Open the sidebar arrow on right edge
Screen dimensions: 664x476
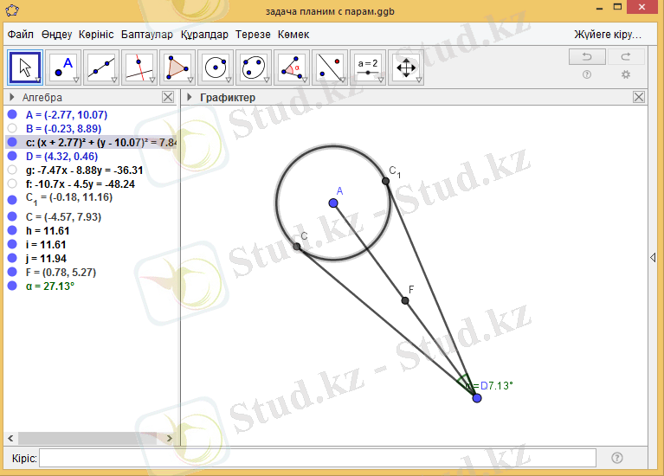654,257
